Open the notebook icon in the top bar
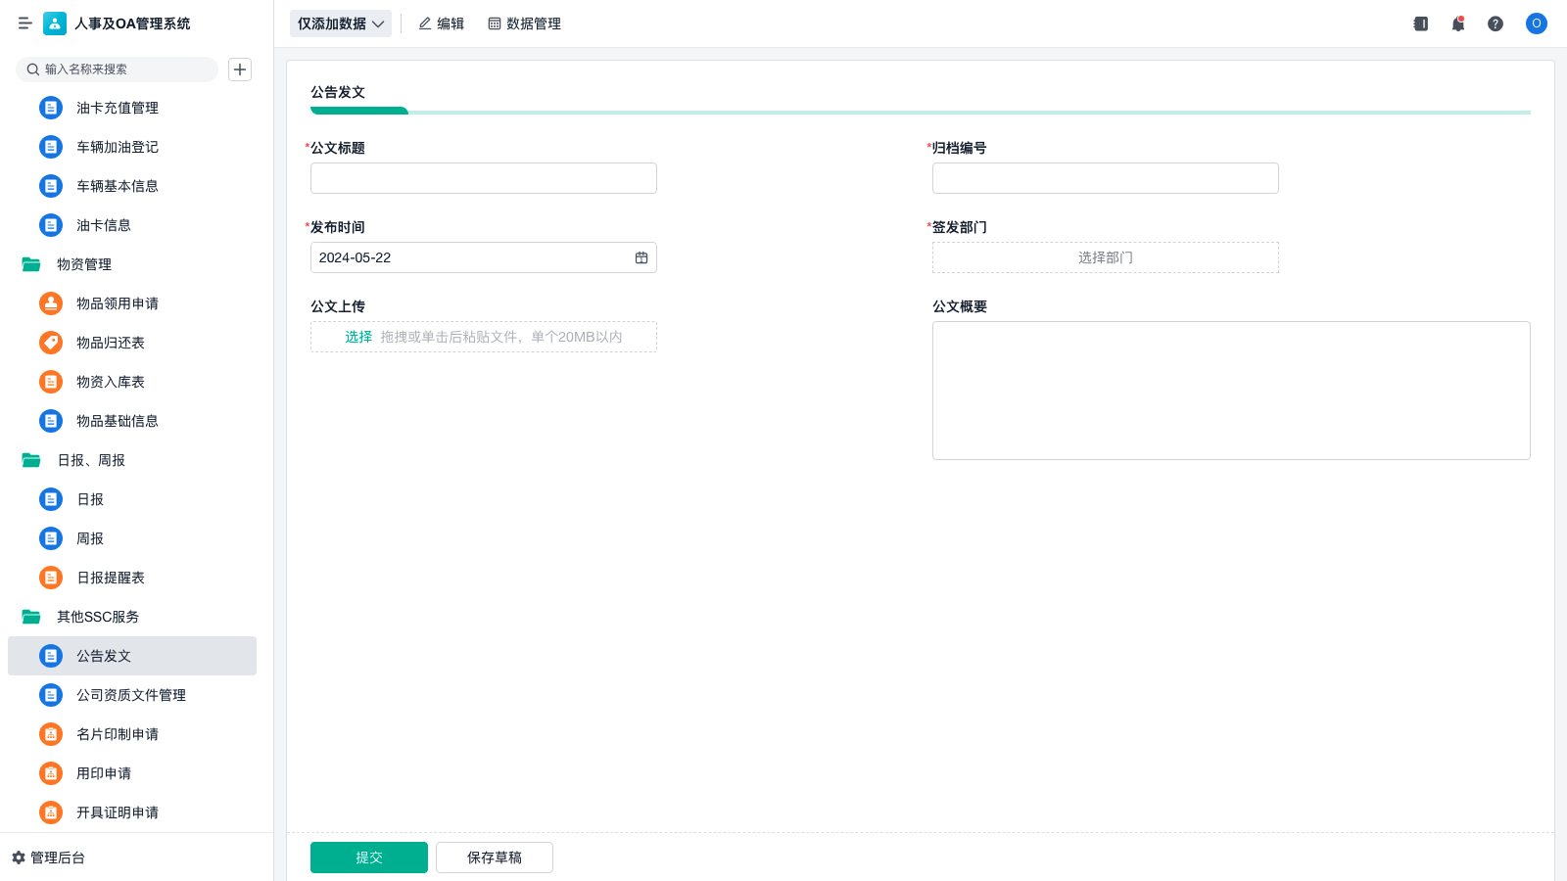1567x881 pixels. coord(1420,23)
